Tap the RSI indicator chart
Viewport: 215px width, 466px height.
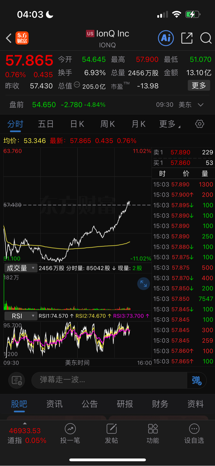click(x=77, y=340)
